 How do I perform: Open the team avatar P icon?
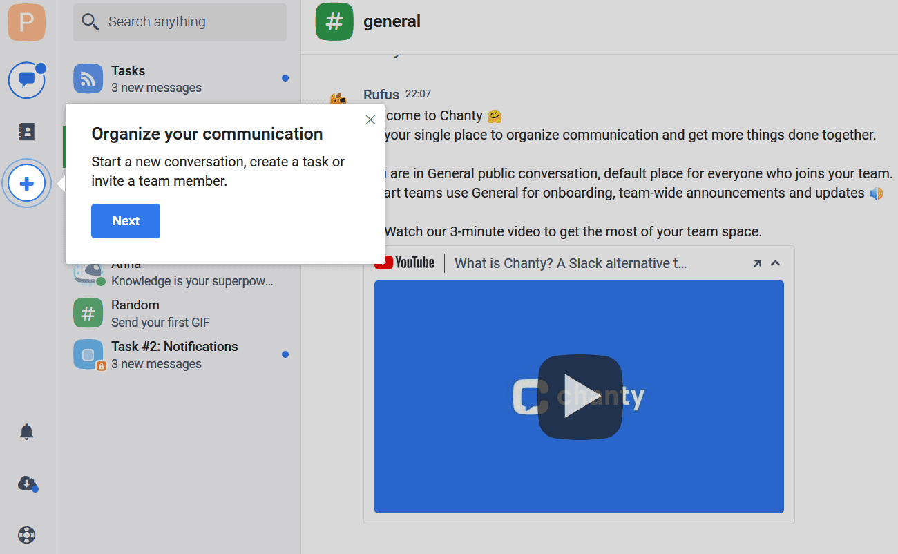[x=26, y=22]
